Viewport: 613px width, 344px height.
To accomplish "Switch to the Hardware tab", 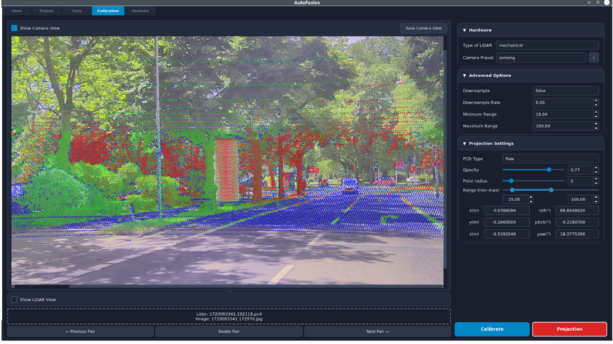I will [140, 11].
